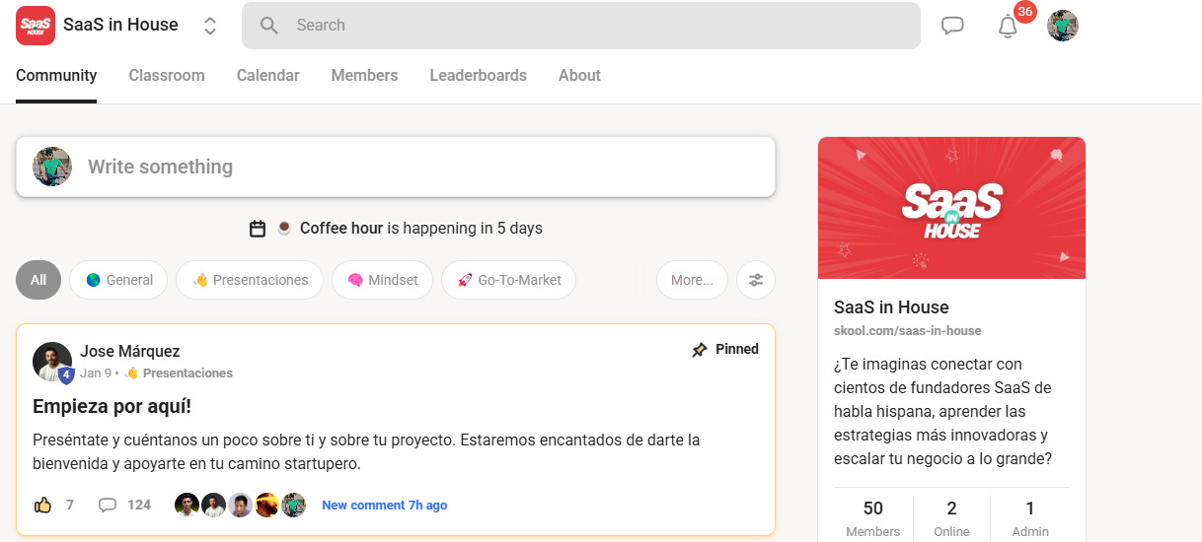Open the profile avatar menu
The width and height of the screenshot is (1202, 542).
coord(1063,26)
